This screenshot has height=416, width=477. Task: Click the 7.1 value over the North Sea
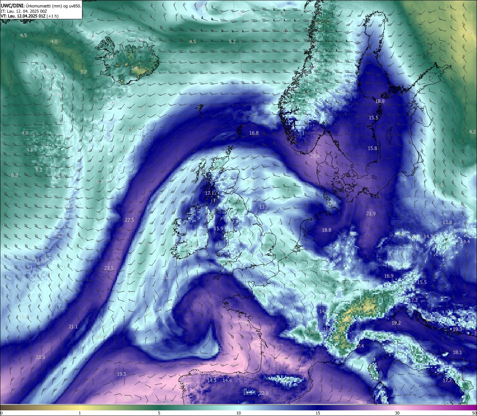288,190
